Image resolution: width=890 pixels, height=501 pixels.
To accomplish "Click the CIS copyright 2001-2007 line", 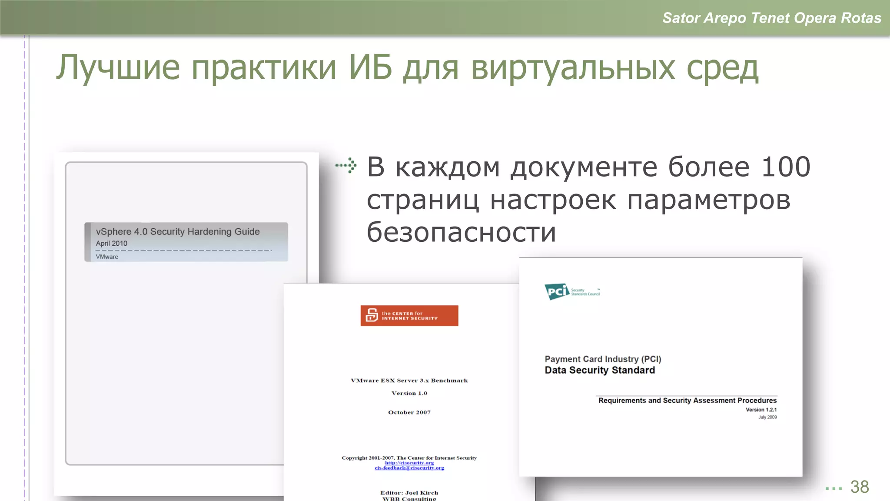I will [x=409, y=458].
